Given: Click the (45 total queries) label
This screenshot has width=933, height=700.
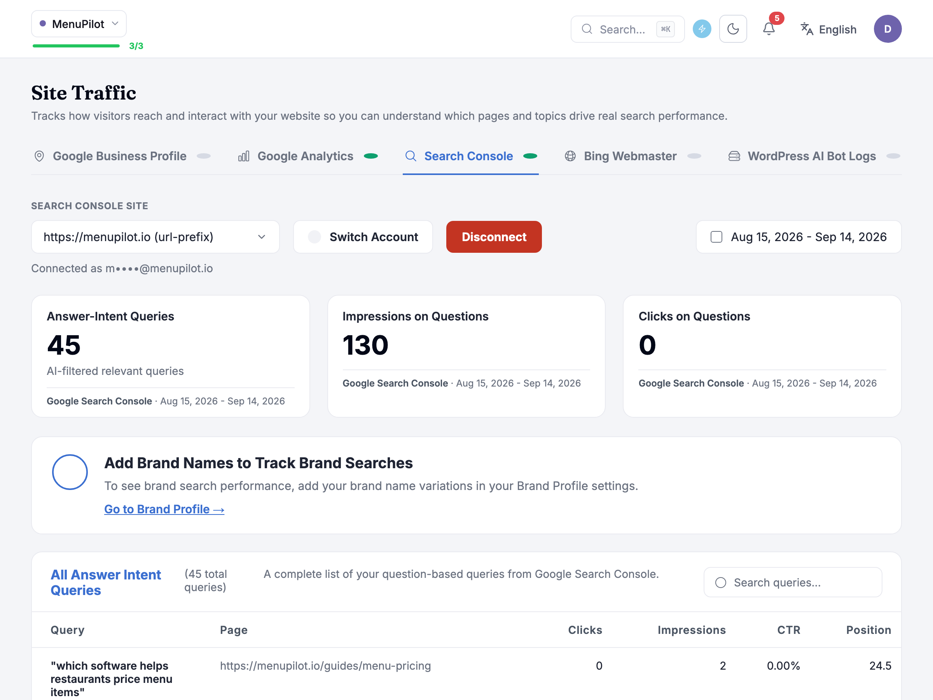Looking at the screenshot, I should coord(205,581).
